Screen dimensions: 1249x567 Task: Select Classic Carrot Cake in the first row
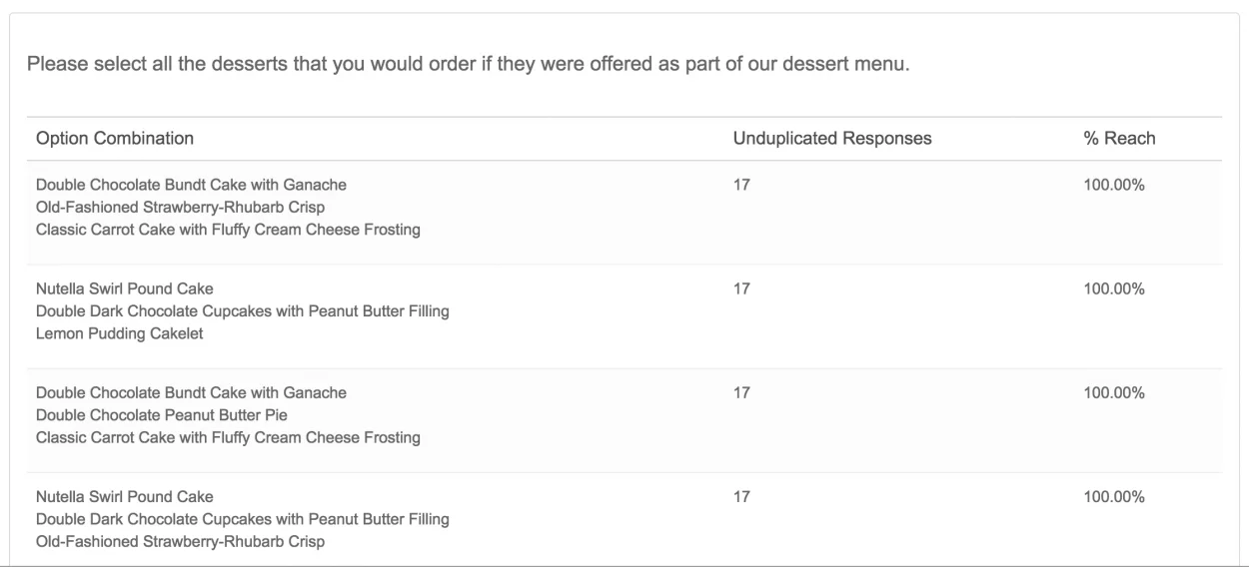[x=228, y=231]
